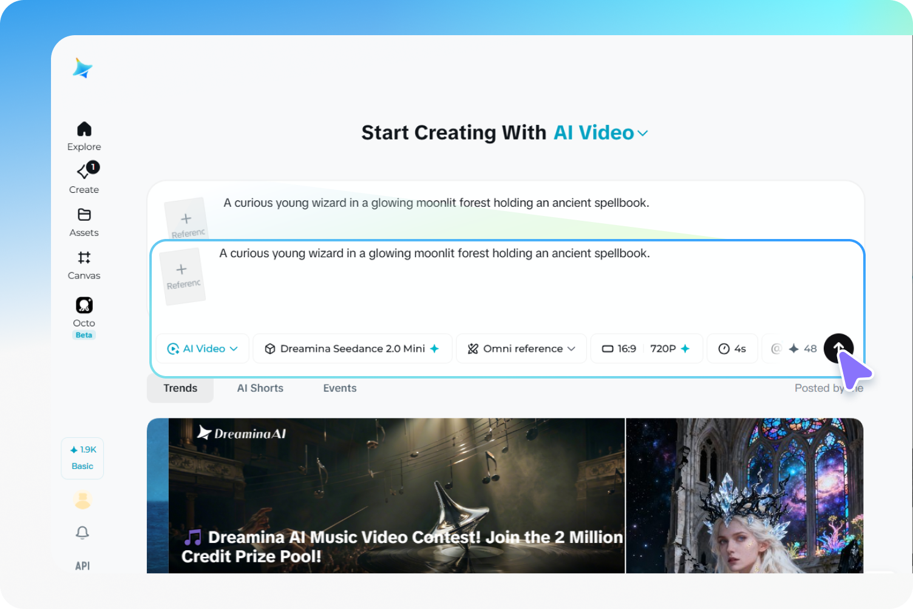Viewport: 913px width, 609px height.
Task: Open the crystal-crowned queen cathedral image
Action: [745, 496]
